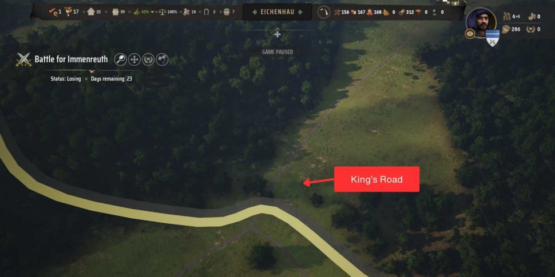Image resolution: width=555 pixels, height=277 pixels.
Task: Toggle the eye icon on lord portrait
Action: click(470, 34)
